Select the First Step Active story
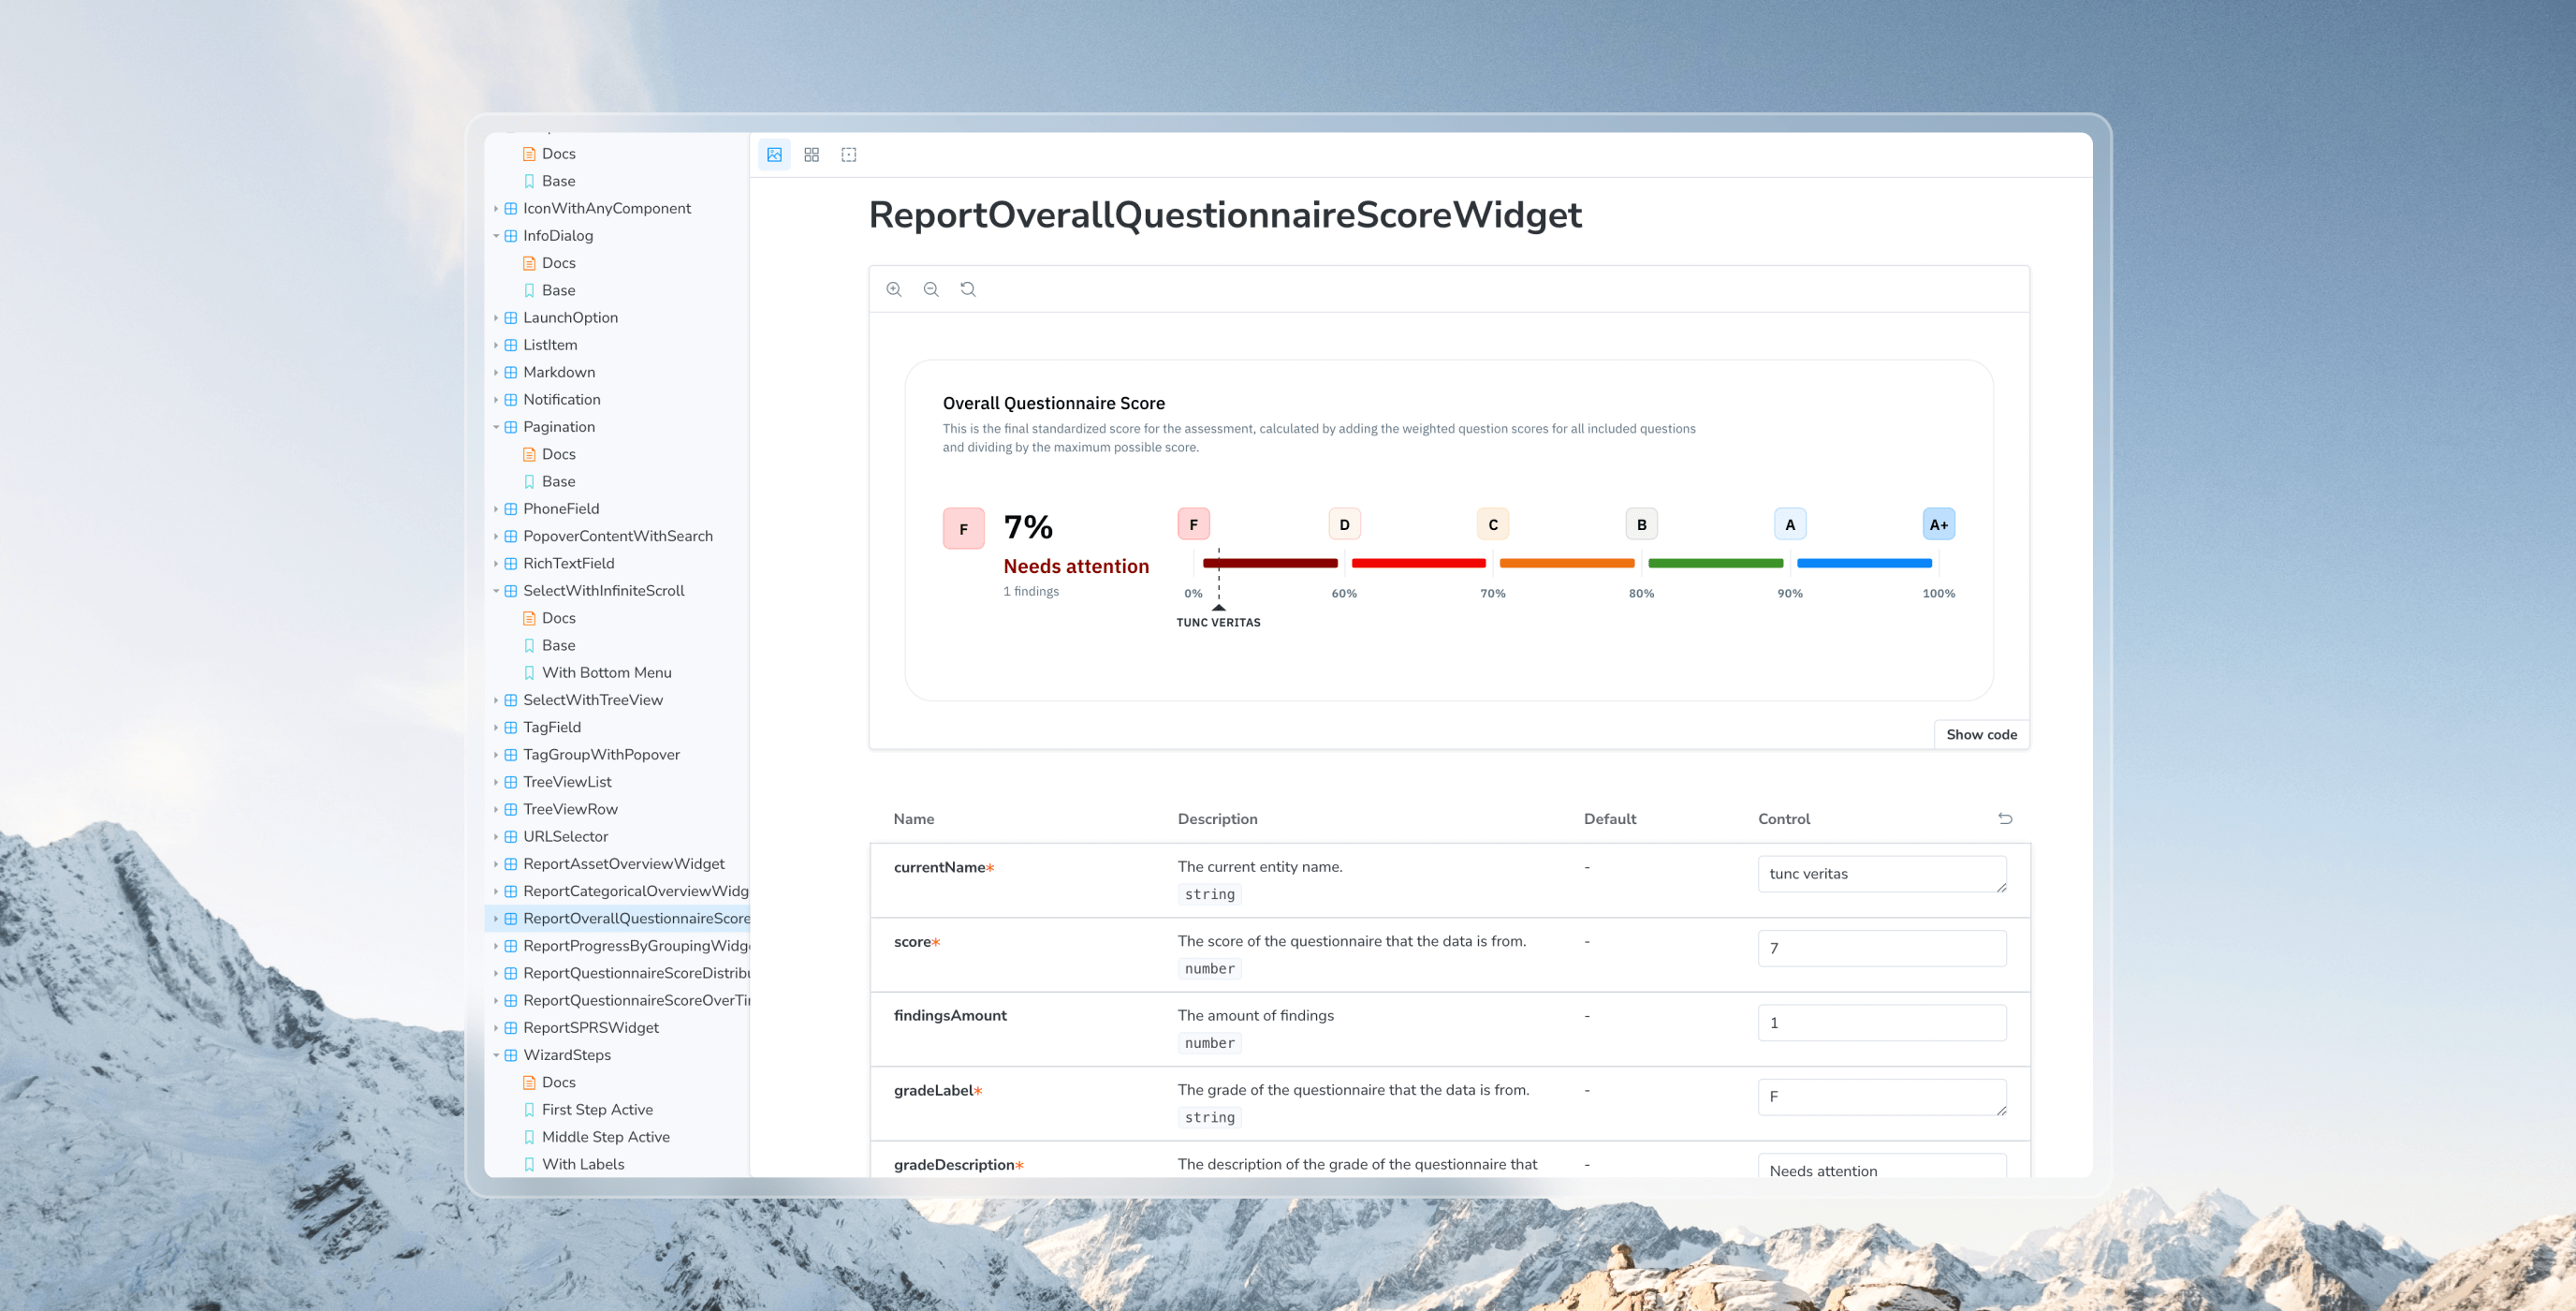This screenshot has height=1311, width=2576. pyautogui.click(x=597, y=1109)
